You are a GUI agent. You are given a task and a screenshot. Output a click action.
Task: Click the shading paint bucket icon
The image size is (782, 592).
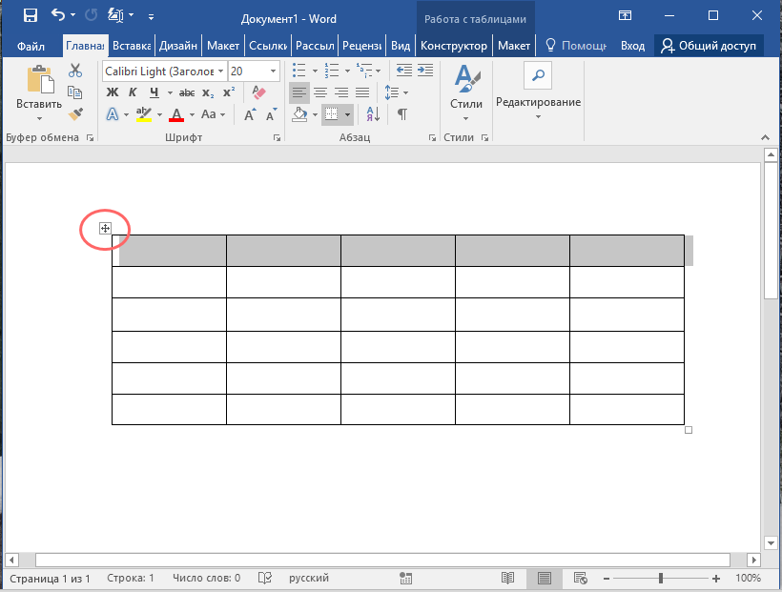pyautogui.click(x=299, y=114)
